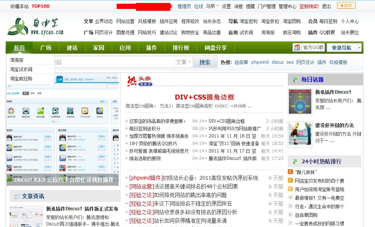Click the hot search term seo
This screenshot has width=375, height=227.
(x=290, y=62)
